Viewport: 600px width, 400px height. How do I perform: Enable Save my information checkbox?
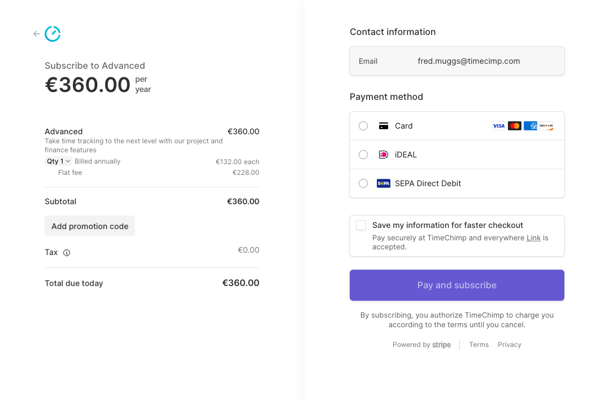361,225
